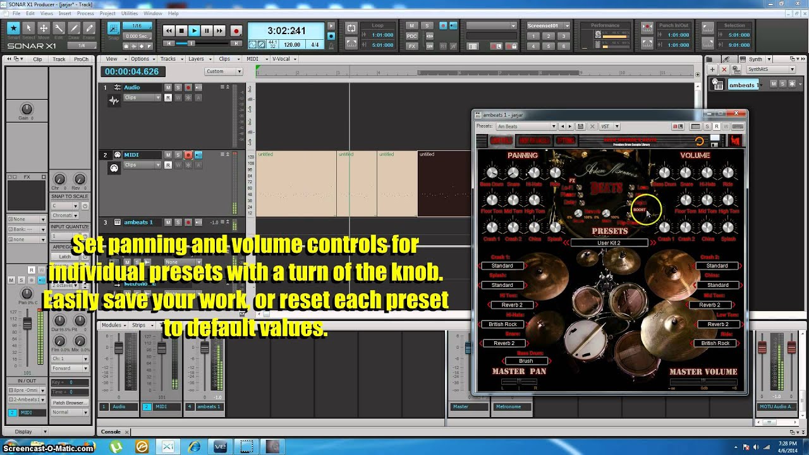Click the transport Play button
This screenshot has width=809, height=455.
coord(194,30)
